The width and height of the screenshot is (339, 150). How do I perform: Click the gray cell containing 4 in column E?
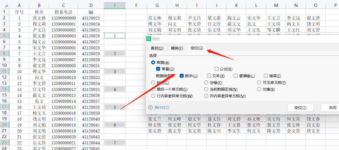click(x=115, y=89)
